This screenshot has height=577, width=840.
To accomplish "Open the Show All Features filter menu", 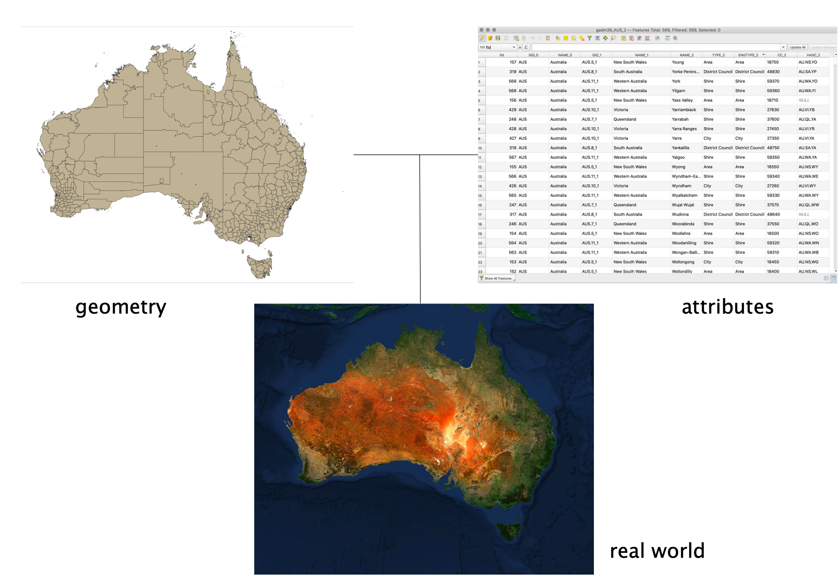I will [x=497, y=278].
